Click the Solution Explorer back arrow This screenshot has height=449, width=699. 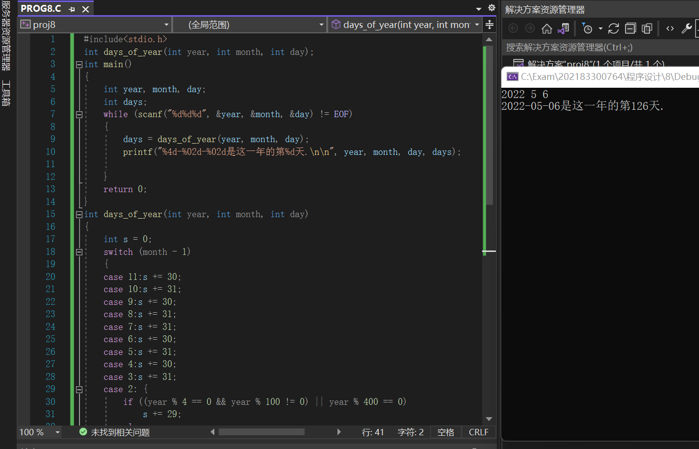pos(513,28)
